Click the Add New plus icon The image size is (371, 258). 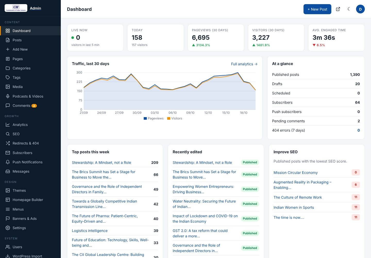pos(8,49)
